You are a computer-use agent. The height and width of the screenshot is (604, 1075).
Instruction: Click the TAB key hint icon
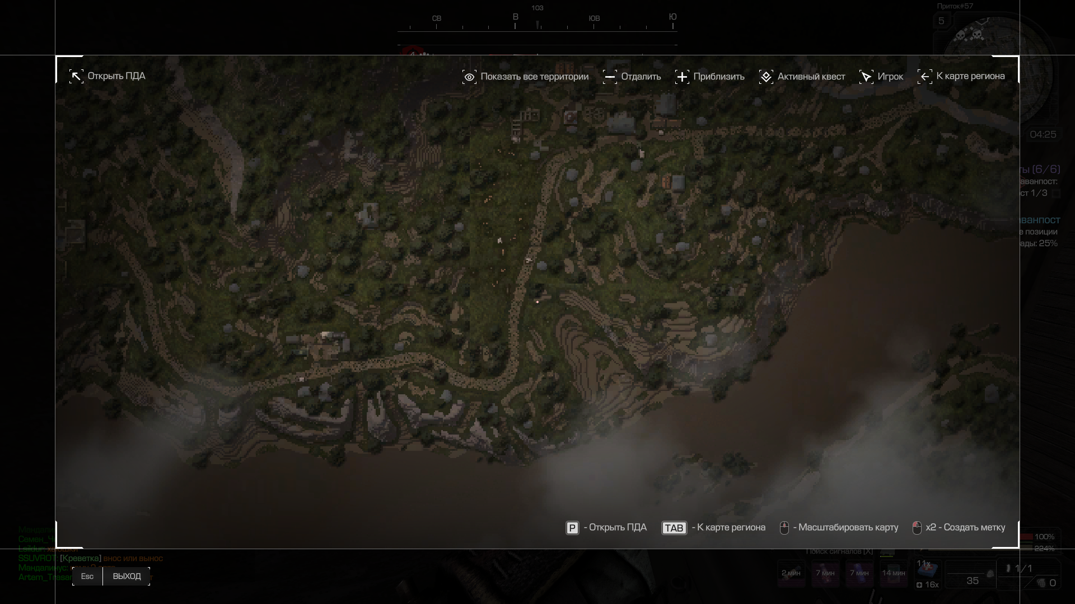(674, 528)
